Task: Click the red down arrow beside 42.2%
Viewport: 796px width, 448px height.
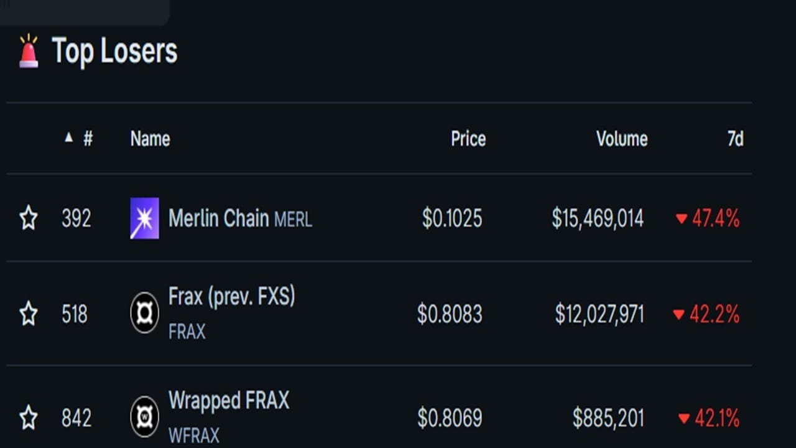Action: click(679, 315)
